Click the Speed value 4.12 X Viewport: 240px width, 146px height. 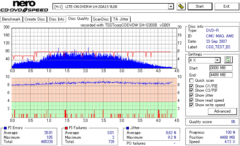230,142
